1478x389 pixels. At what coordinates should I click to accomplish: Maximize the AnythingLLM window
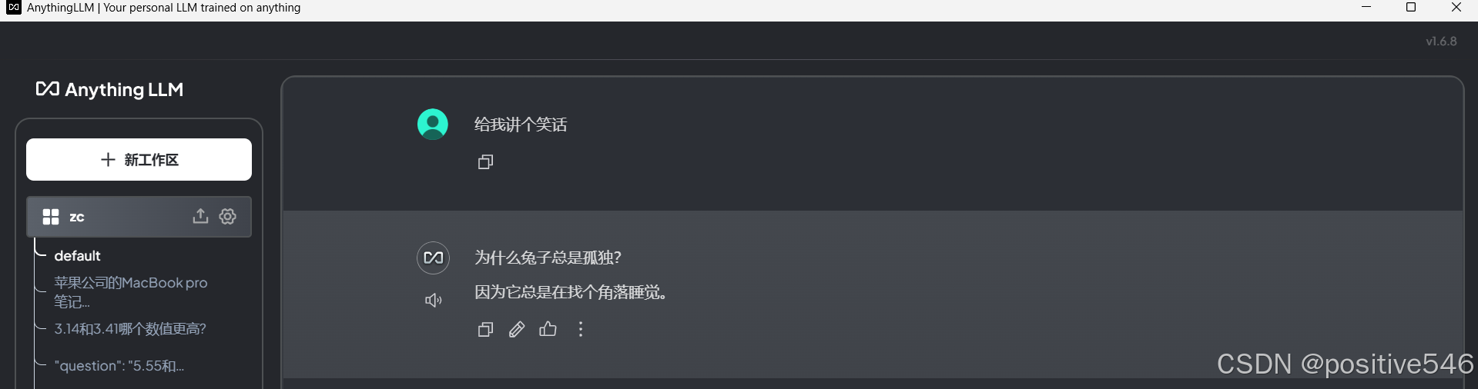click(1411, 8)
